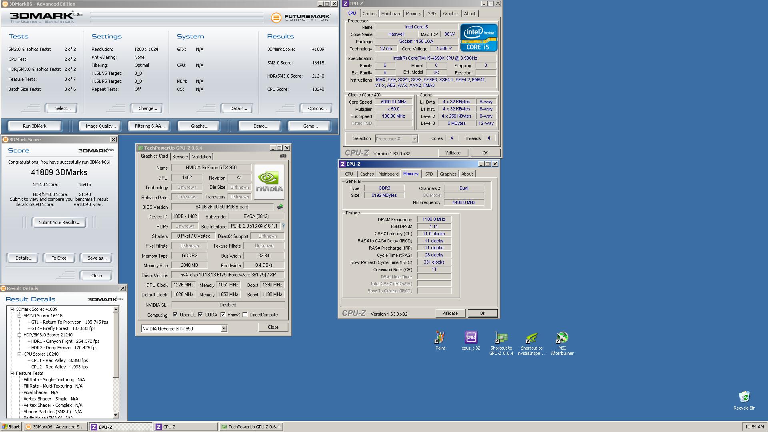
Task: Switch to 3DMark06 taskbar button
Action: [x=55, y=427]
